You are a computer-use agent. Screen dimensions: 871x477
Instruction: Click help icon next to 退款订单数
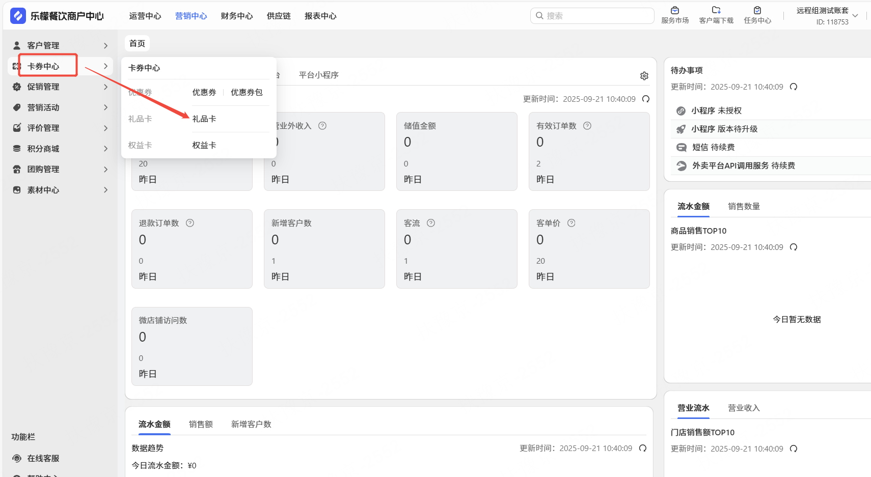point(190,223)
